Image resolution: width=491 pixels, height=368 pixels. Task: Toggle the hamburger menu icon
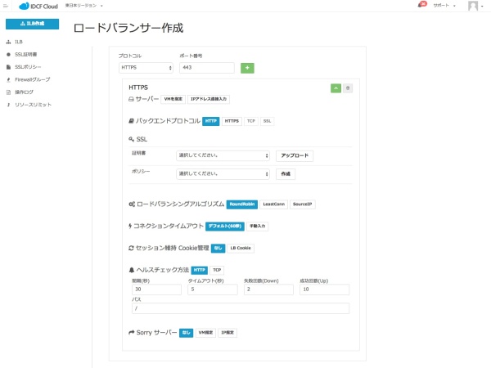pos(5,5)
